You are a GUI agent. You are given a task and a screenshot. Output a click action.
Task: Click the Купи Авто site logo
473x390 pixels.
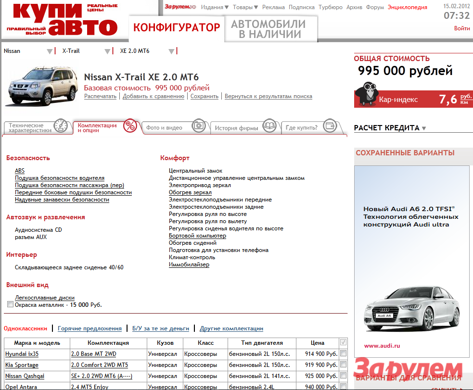point(62,19)
